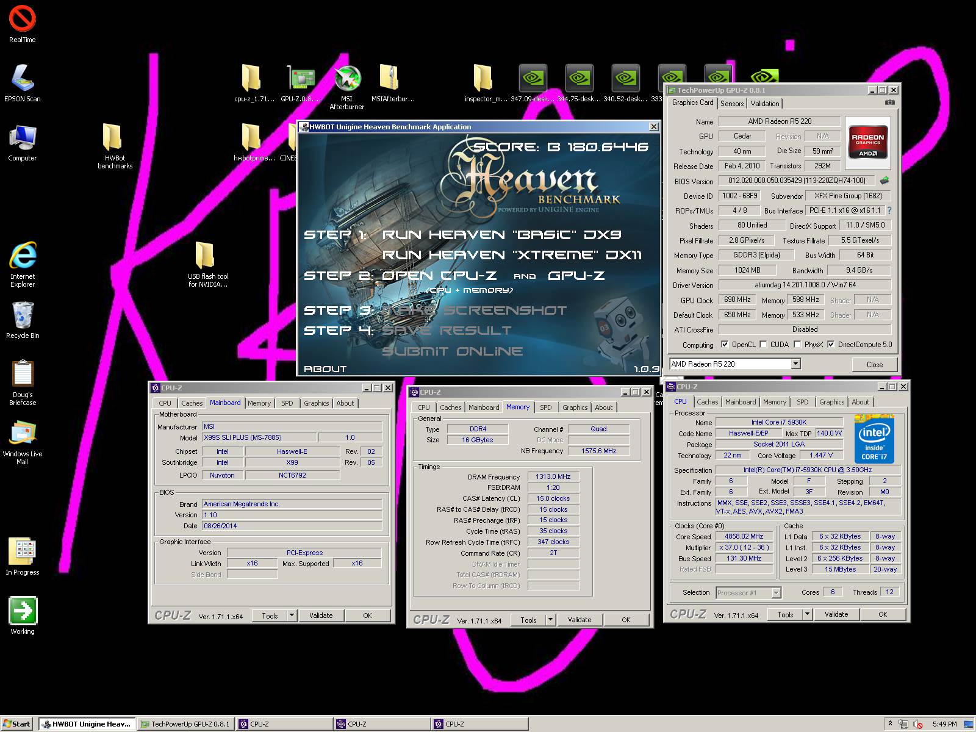Viewport: 976px width, 732px height.
Task: Click Submit Online in Heaven benchmark
Action: point(452,351)
